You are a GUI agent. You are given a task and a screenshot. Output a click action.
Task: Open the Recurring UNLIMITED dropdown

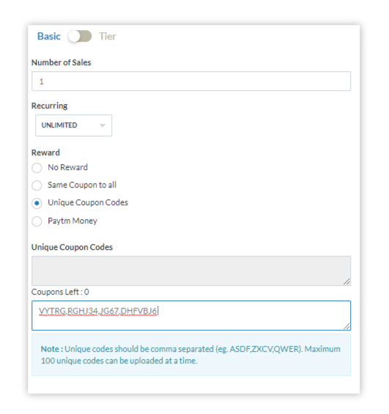point(74,125)
